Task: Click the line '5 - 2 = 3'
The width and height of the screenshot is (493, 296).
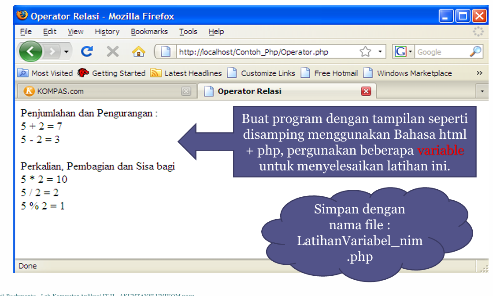Action: tap(40, 140)
